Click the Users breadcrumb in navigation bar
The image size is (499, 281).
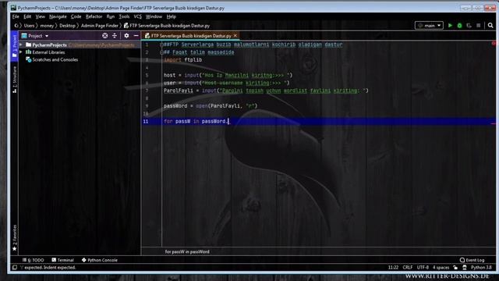(29, 26)
